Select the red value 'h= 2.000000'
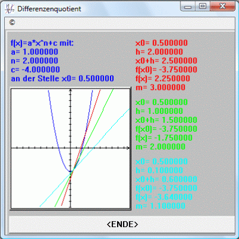 [159, 52]
